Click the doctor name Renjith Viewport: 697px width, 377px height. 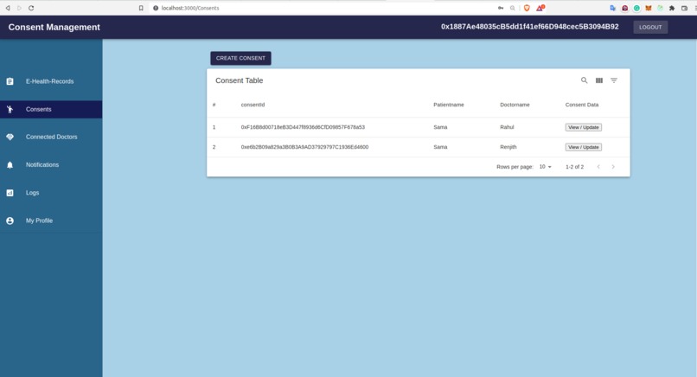click(x=508, y=147)
